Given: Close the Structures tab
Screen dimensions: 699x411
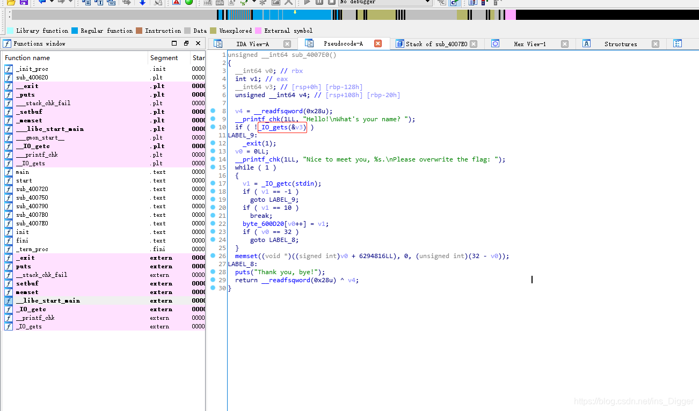Looking at the screenshot, I should coord(656,44).
